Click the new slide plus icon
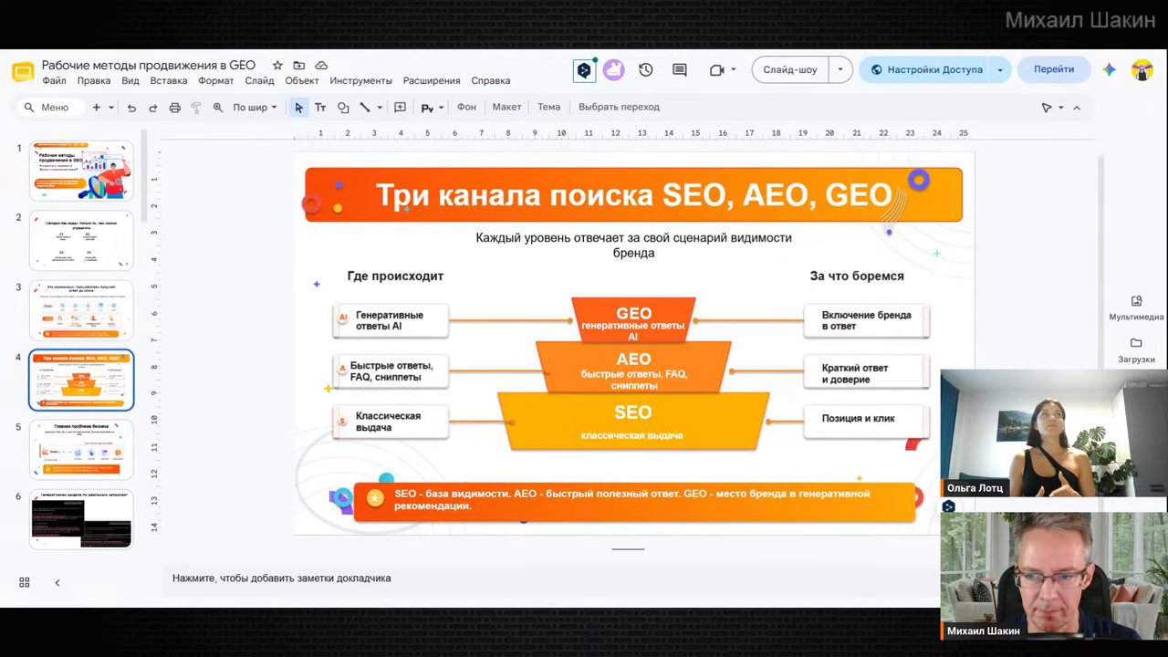The image size is (1168, 657). [x=97, y=108]
